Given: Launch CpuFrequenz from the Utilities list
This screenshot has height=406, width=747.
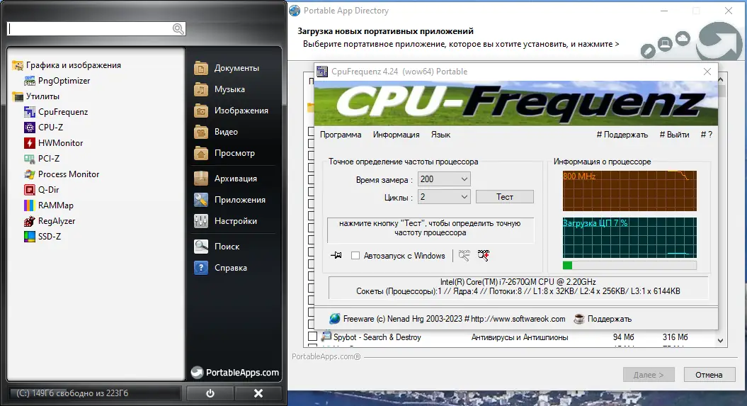Looking at the screenshot, I should (56, 112).
